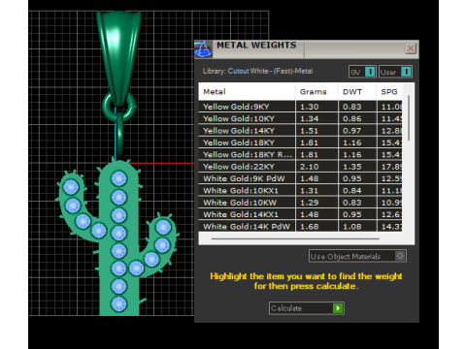This screenshot has height=349, width=466.
Task: Click the 1.68 grams value
Action: 309,227
